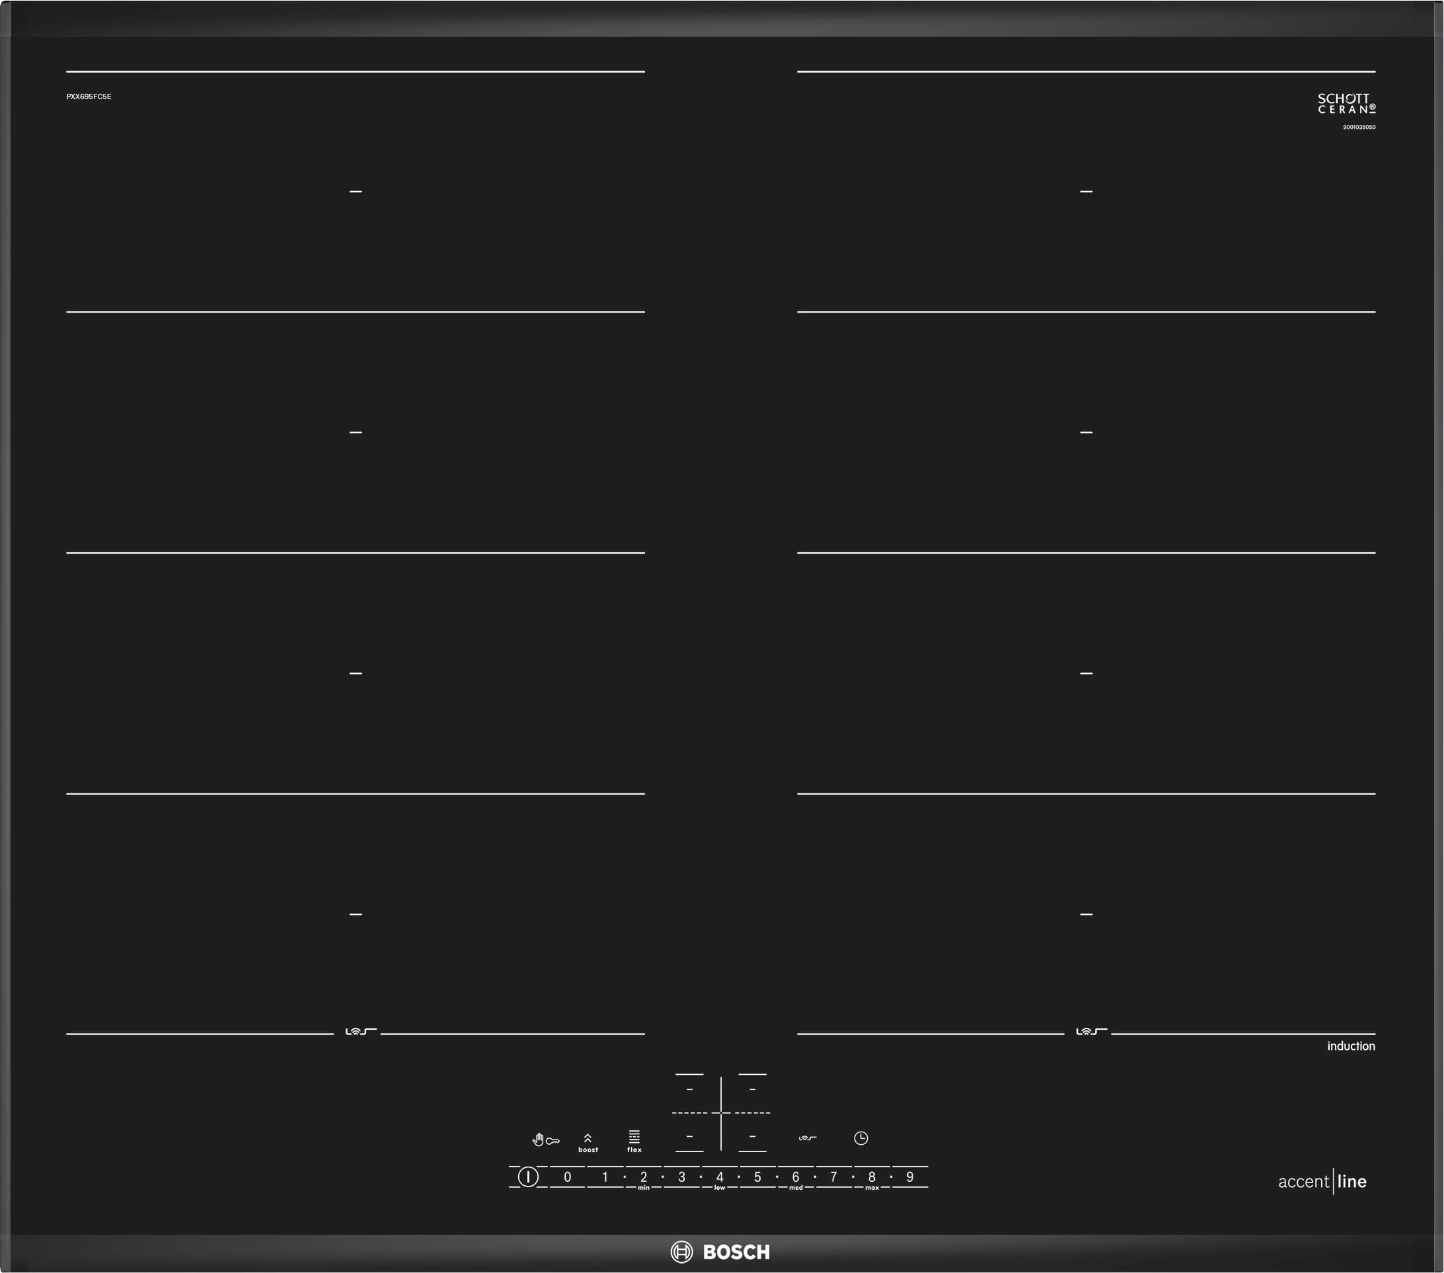Activate the boost function

coord(588,1143)
